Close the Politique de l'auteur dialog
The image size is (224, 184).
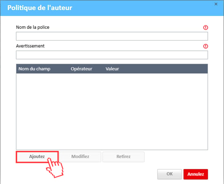point(216,4)
